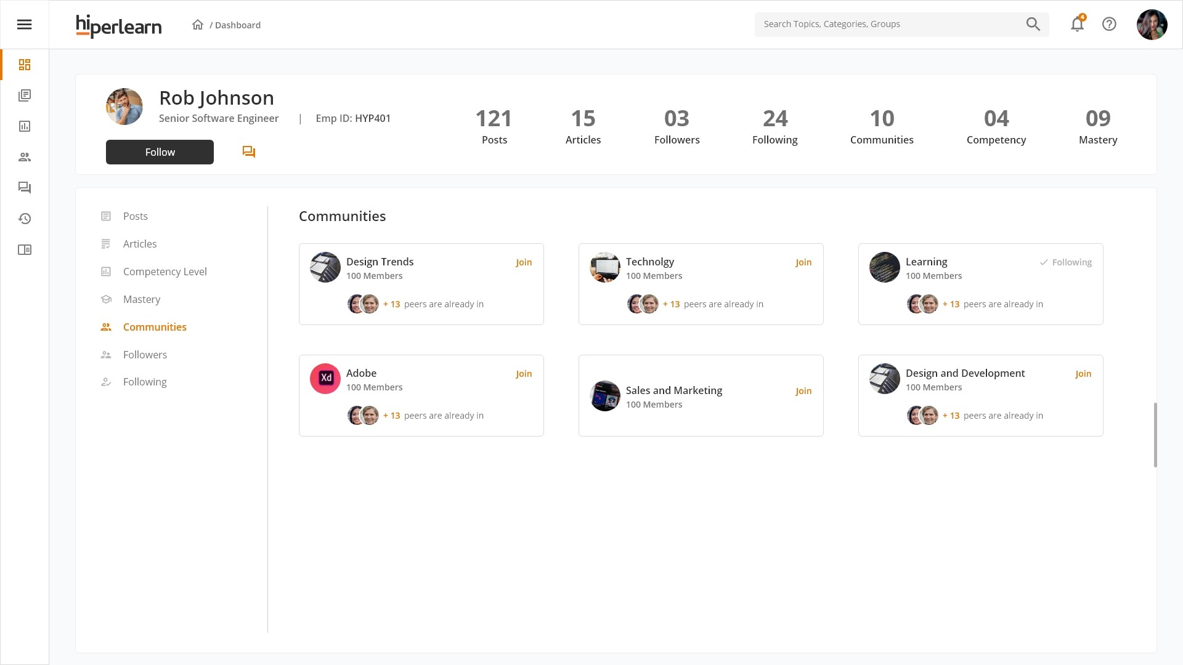Click the notification bell icon
This screenshot has width=1183, height=665.
coord(1077,25)
